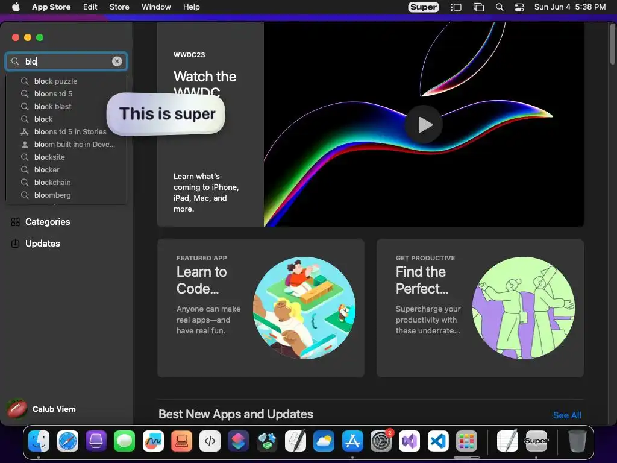Viewport: 617px width, 463px height.
Task: Pick the 'block blast' suggestion
Action: pyautogui.click(x=66, y=106)
